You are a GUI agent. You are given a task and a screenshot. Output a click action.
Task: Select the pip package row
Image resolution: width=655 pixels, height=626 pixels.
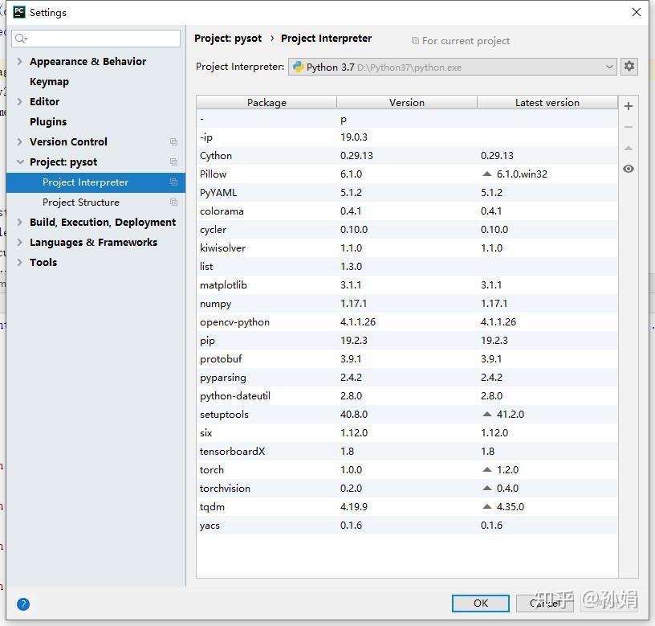click(x=407, y=341)
